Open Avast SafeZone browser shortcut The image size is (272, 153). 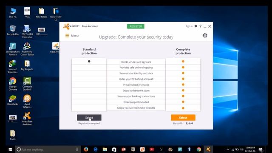[x=27, y=102]
